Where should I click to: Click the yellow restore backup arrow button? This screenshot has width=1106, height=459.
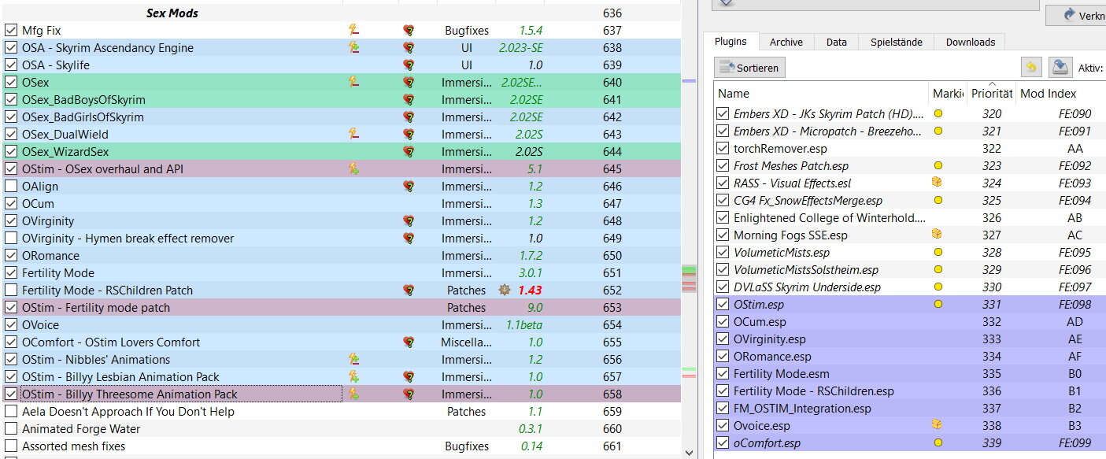pos(1030,68)
